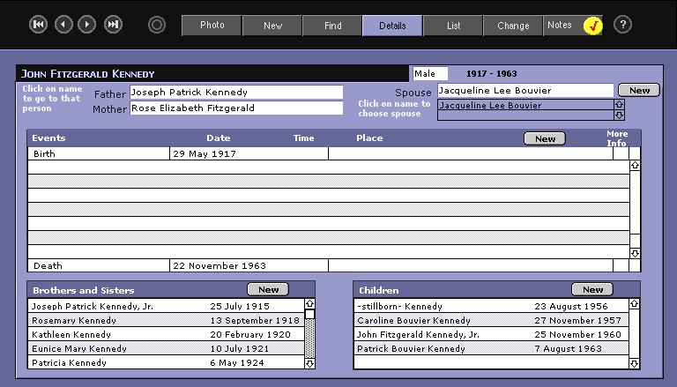Viewport: 677px width, 387px height.
Task: Click New button next to Spouse
Action: pos(639,90)
